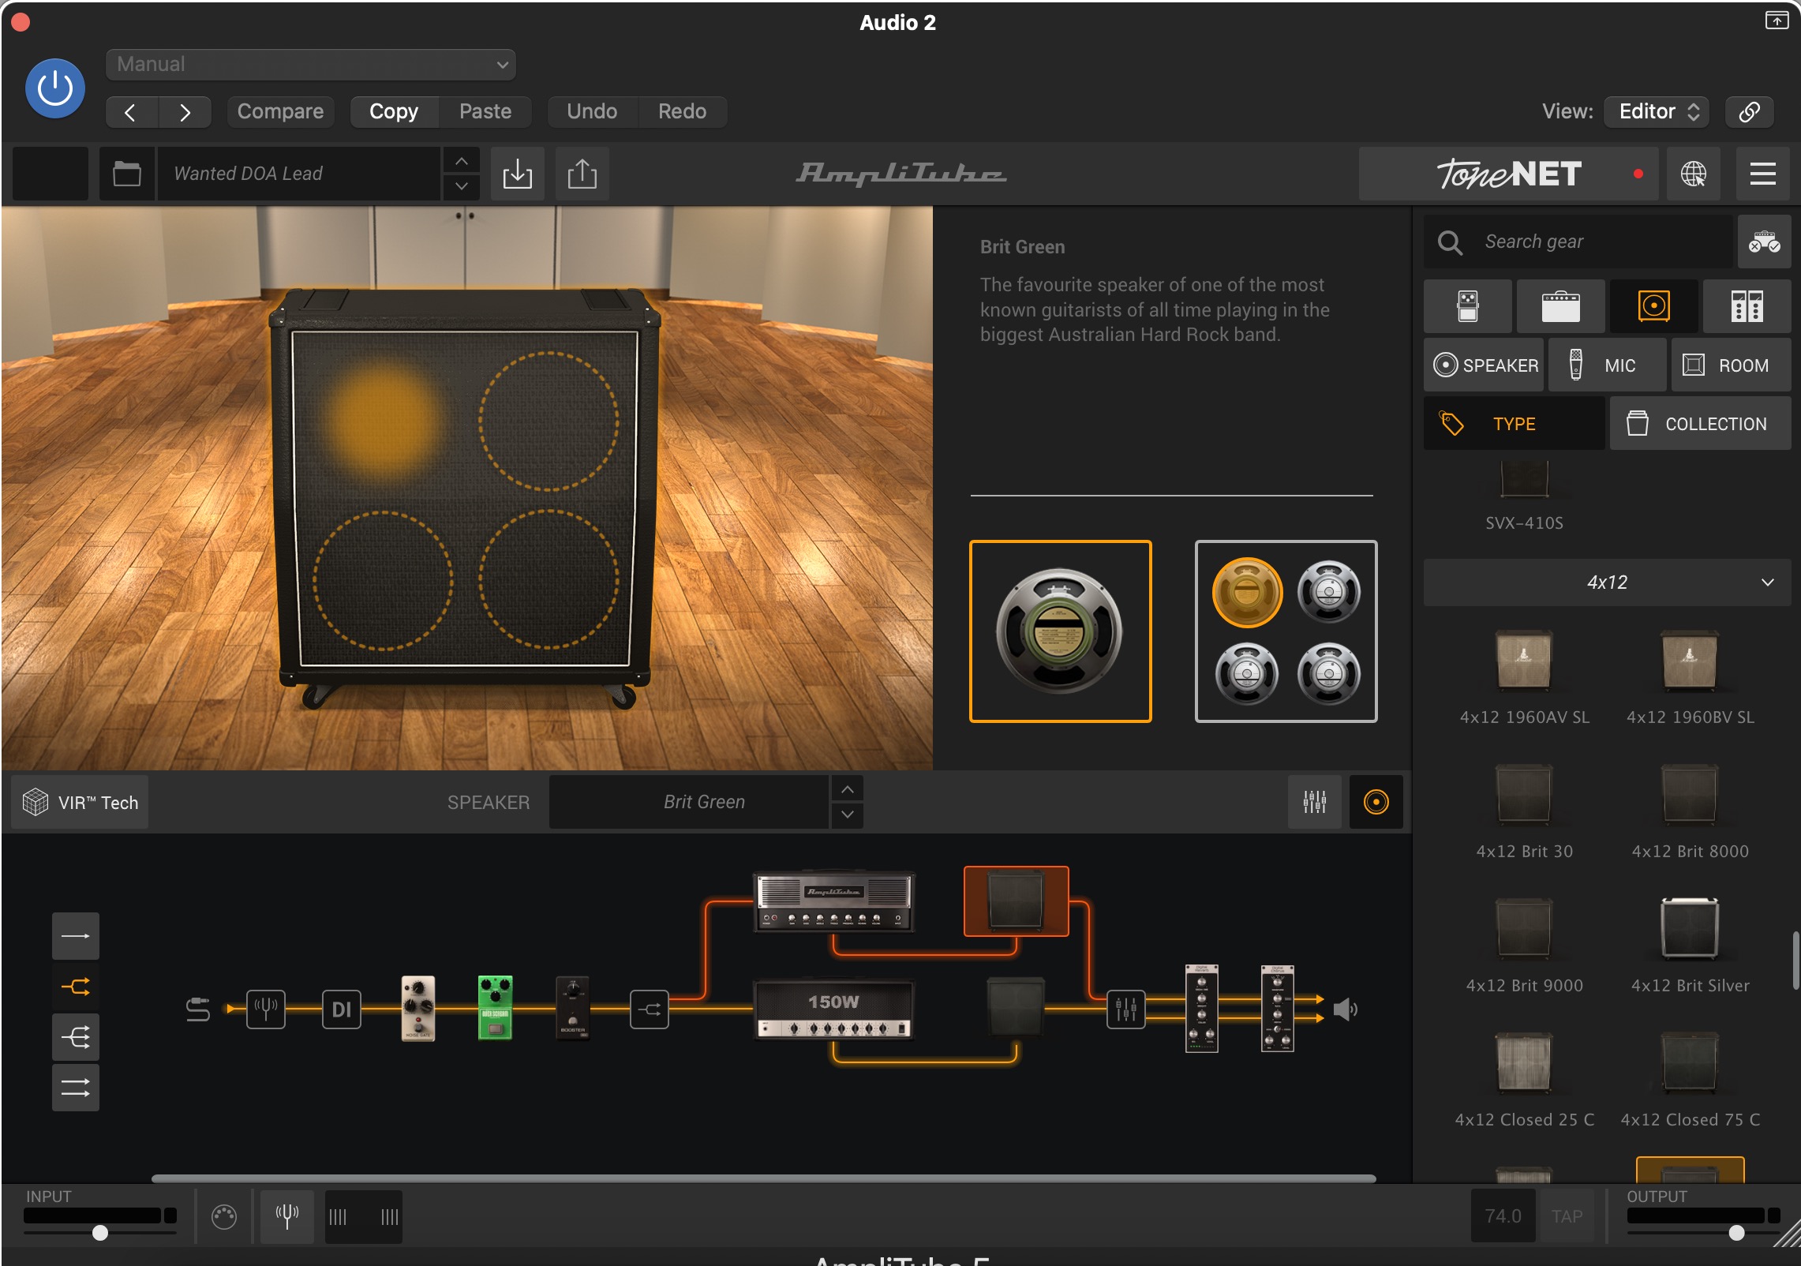Open the cabinet mixer sliders icon
Screen dimensions: 1801x1266
pos(1314,802)
